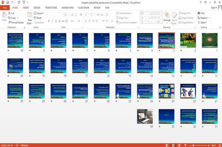Collapse the ribbon with the caret arrow
The image size is (222, 147).
(x=219, y=27)
